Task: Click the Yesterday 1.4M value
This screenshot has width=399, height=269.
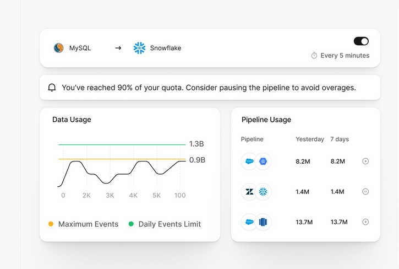Action: click(302, 192)
